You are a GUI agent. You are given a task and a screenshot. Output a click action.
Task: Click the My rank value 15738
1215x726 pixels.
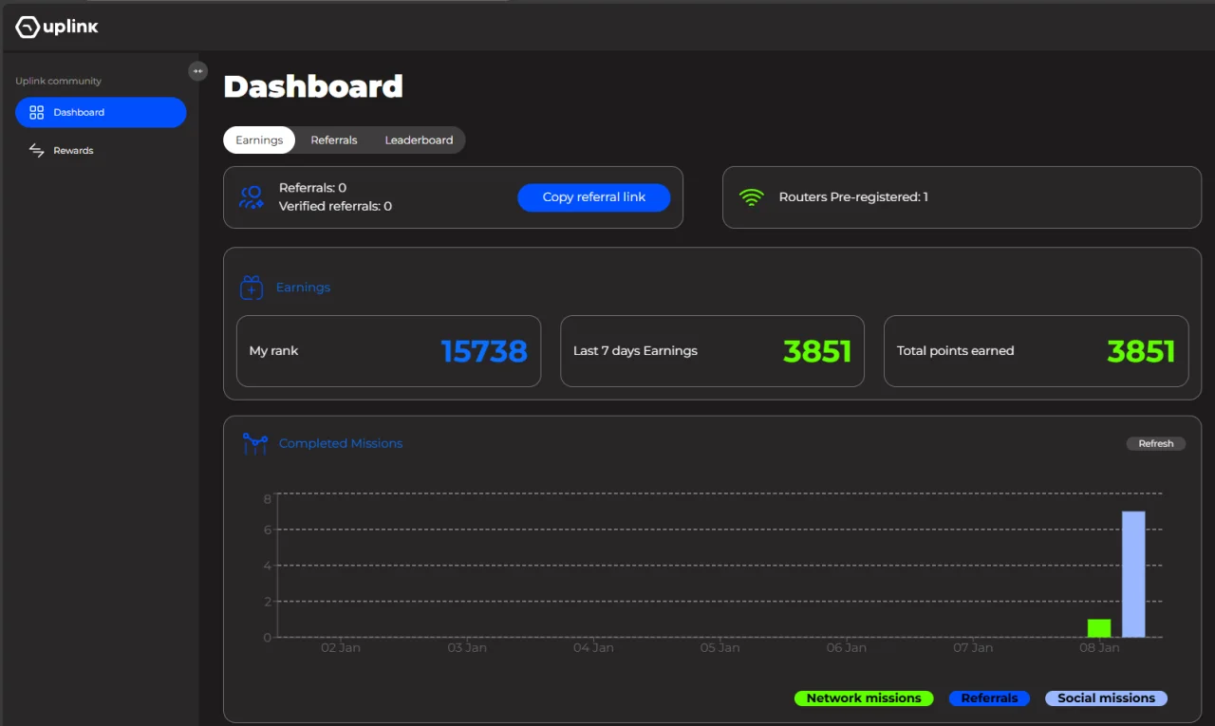[x=484, y=351]
